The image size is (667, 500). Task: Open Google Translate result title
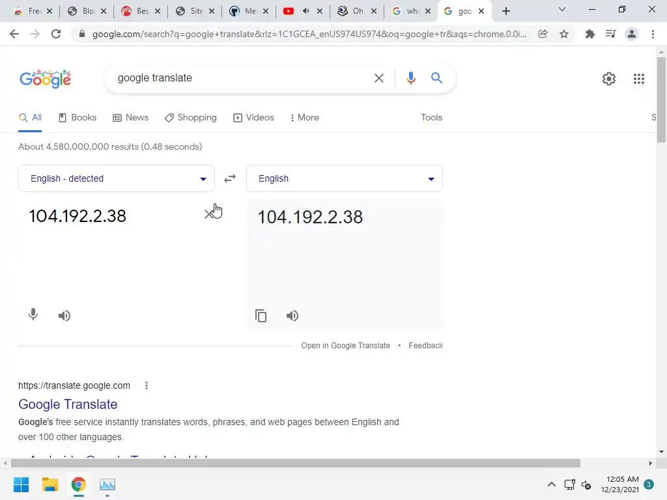pos(68,404)
